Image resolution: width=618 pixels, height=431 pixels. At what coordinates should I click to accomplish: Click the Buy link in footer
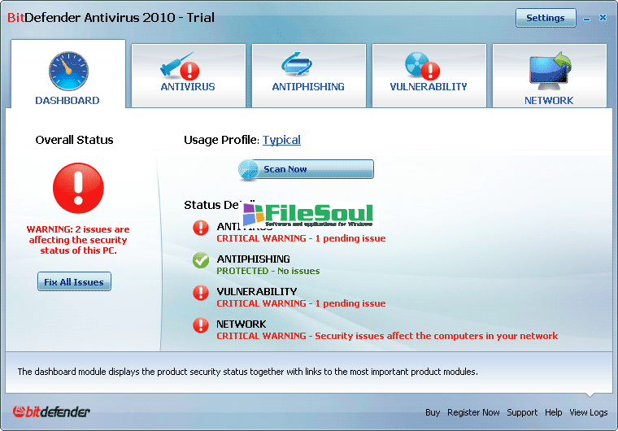(433, 412)
